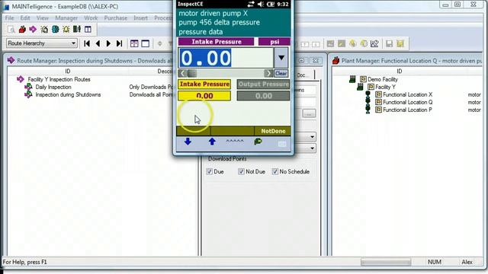
Task: Open the Insert menu
Action: pyautogui.click(x=140, y=18)
